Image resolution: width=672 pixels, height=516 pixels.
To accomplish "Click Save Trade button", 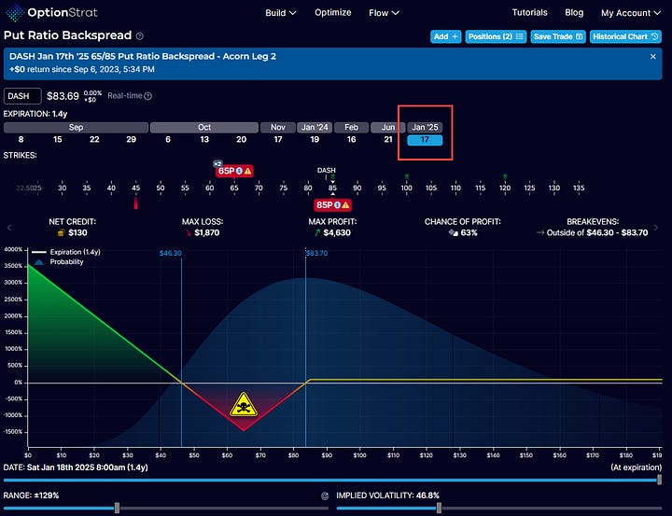I will [558, 37].
